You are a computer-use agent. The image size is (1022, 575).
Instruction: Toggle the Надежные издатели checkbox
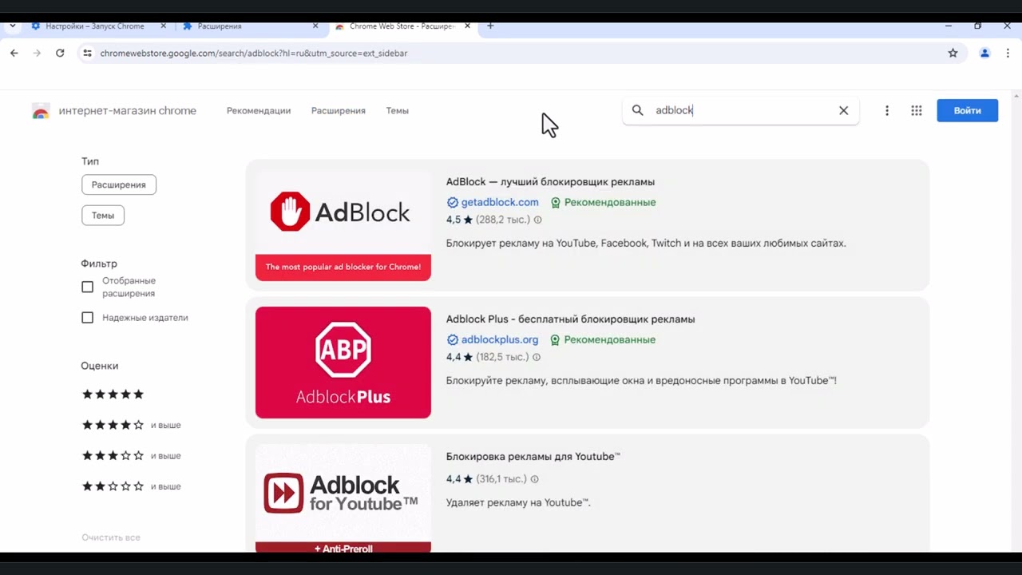tap(88, 317)
